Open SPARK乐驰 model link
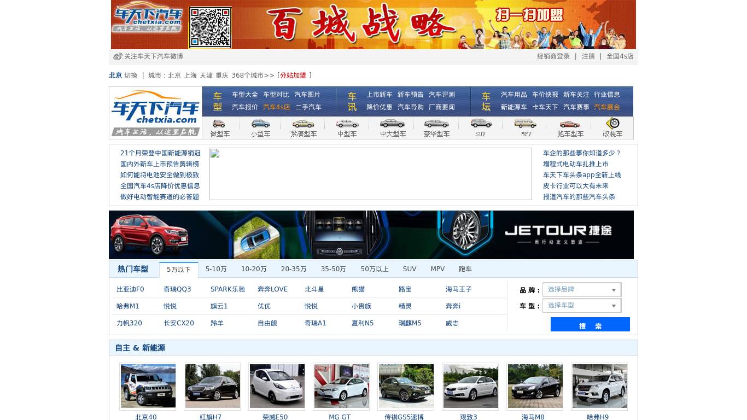The width and height of the screenshot is (747, 420). [227, 289]
